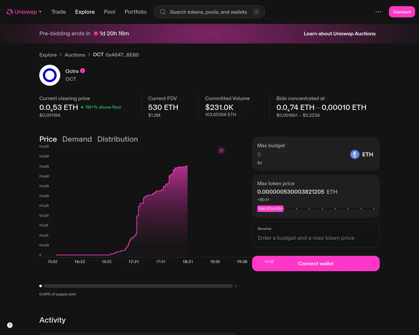Image resolution: width=419 pixels, height=335 pixels.
Task: Click the Bids concentrated at ETH price range
Action: pos(321,107)
